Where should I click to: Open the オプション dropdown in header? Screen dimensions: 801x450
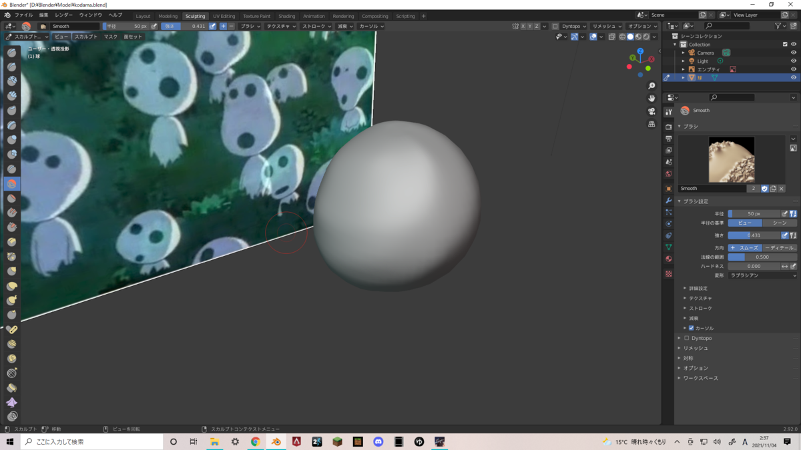pos(643,26)
